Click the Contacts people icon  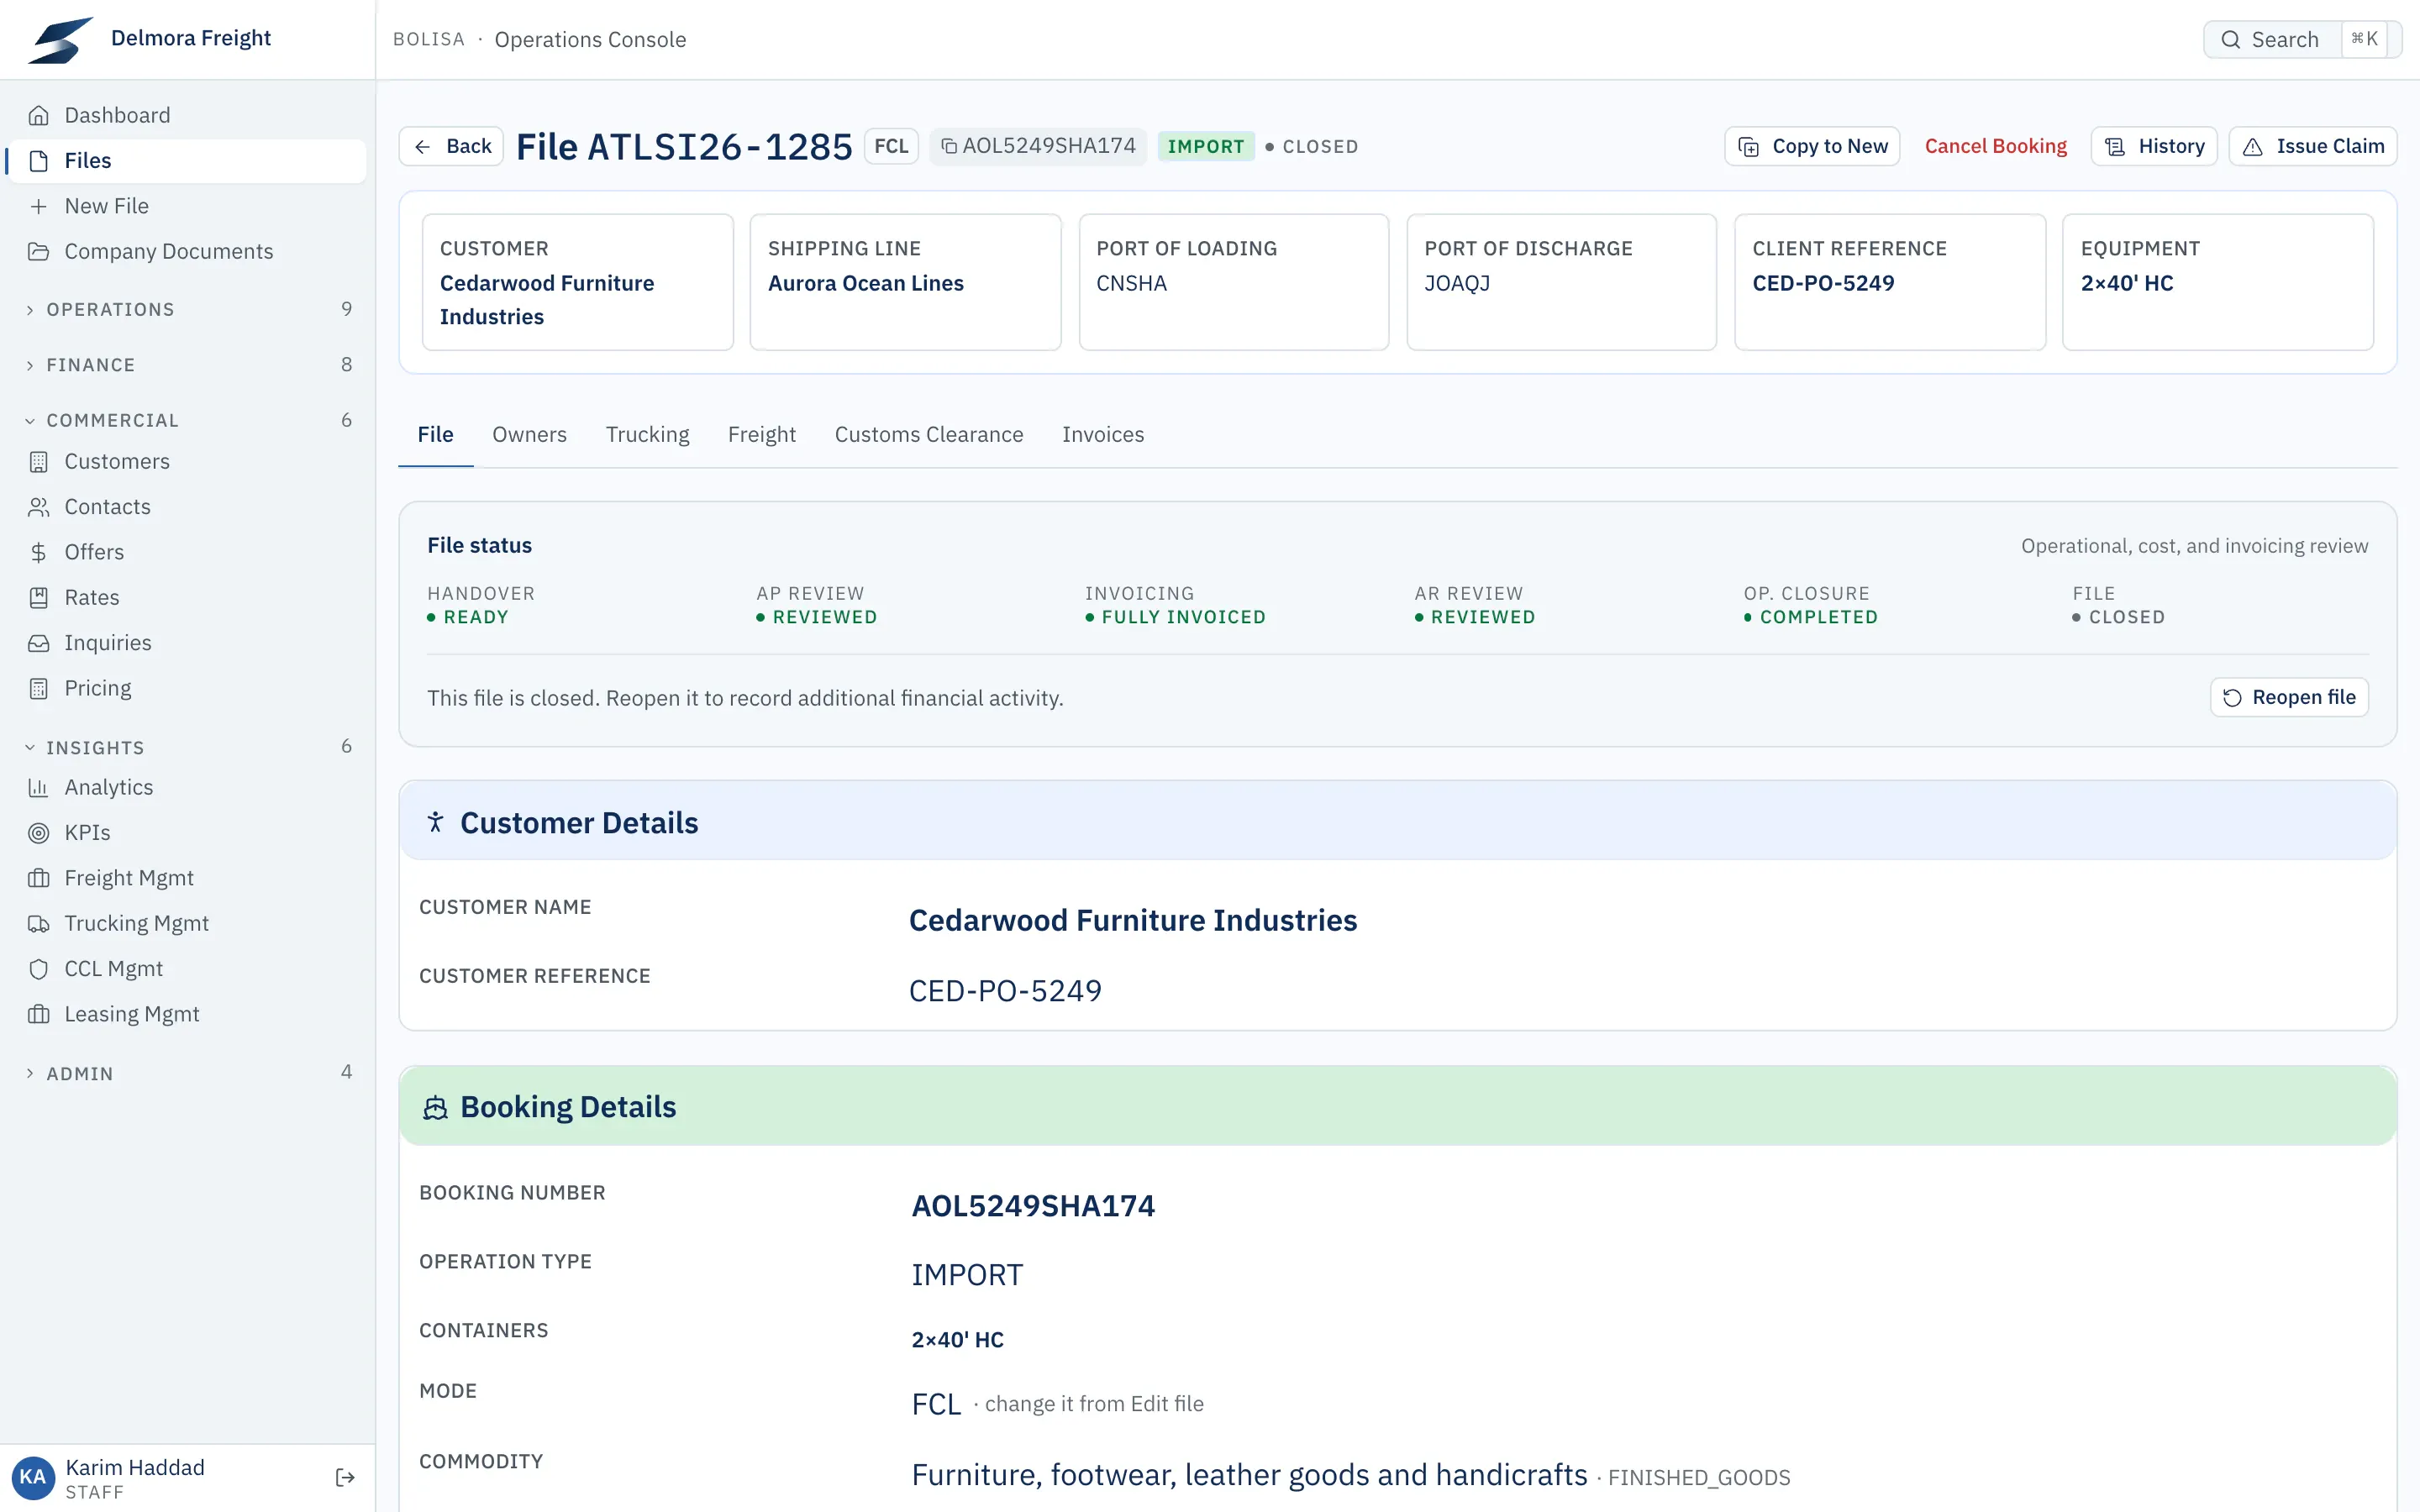[x=38, y=507]
